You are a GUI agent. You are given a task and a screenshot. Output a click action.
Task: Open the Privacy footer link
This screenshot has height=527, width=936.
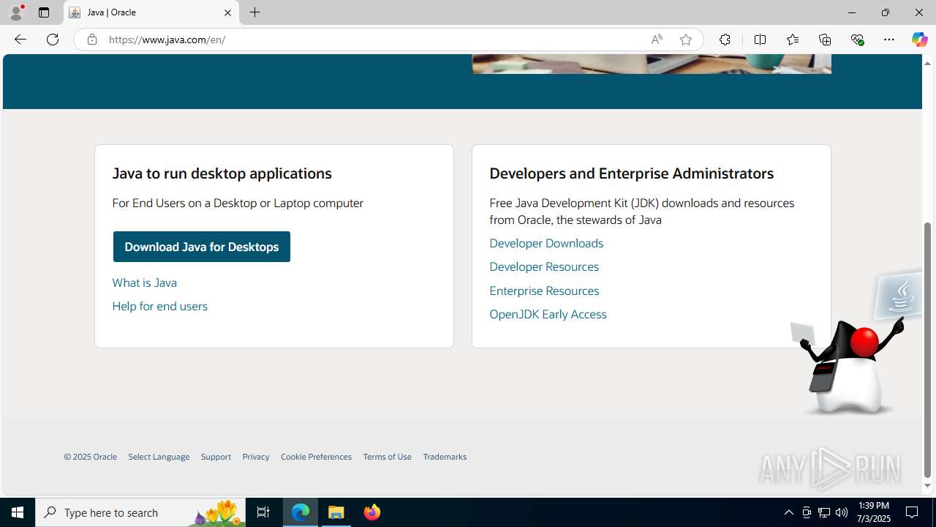[256, 457]
